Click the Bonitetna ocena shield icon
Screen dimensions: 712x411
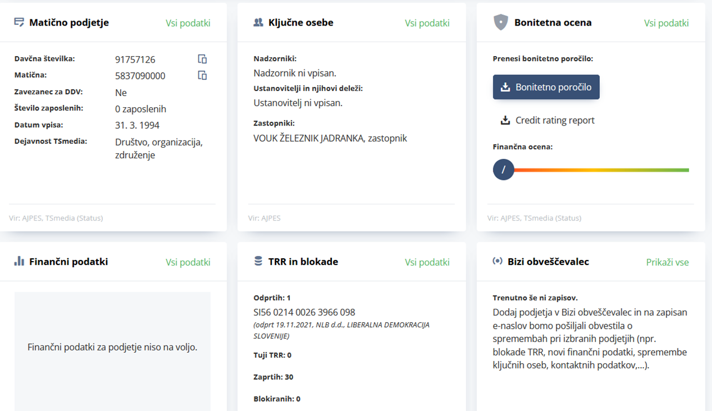coord(501,22)
